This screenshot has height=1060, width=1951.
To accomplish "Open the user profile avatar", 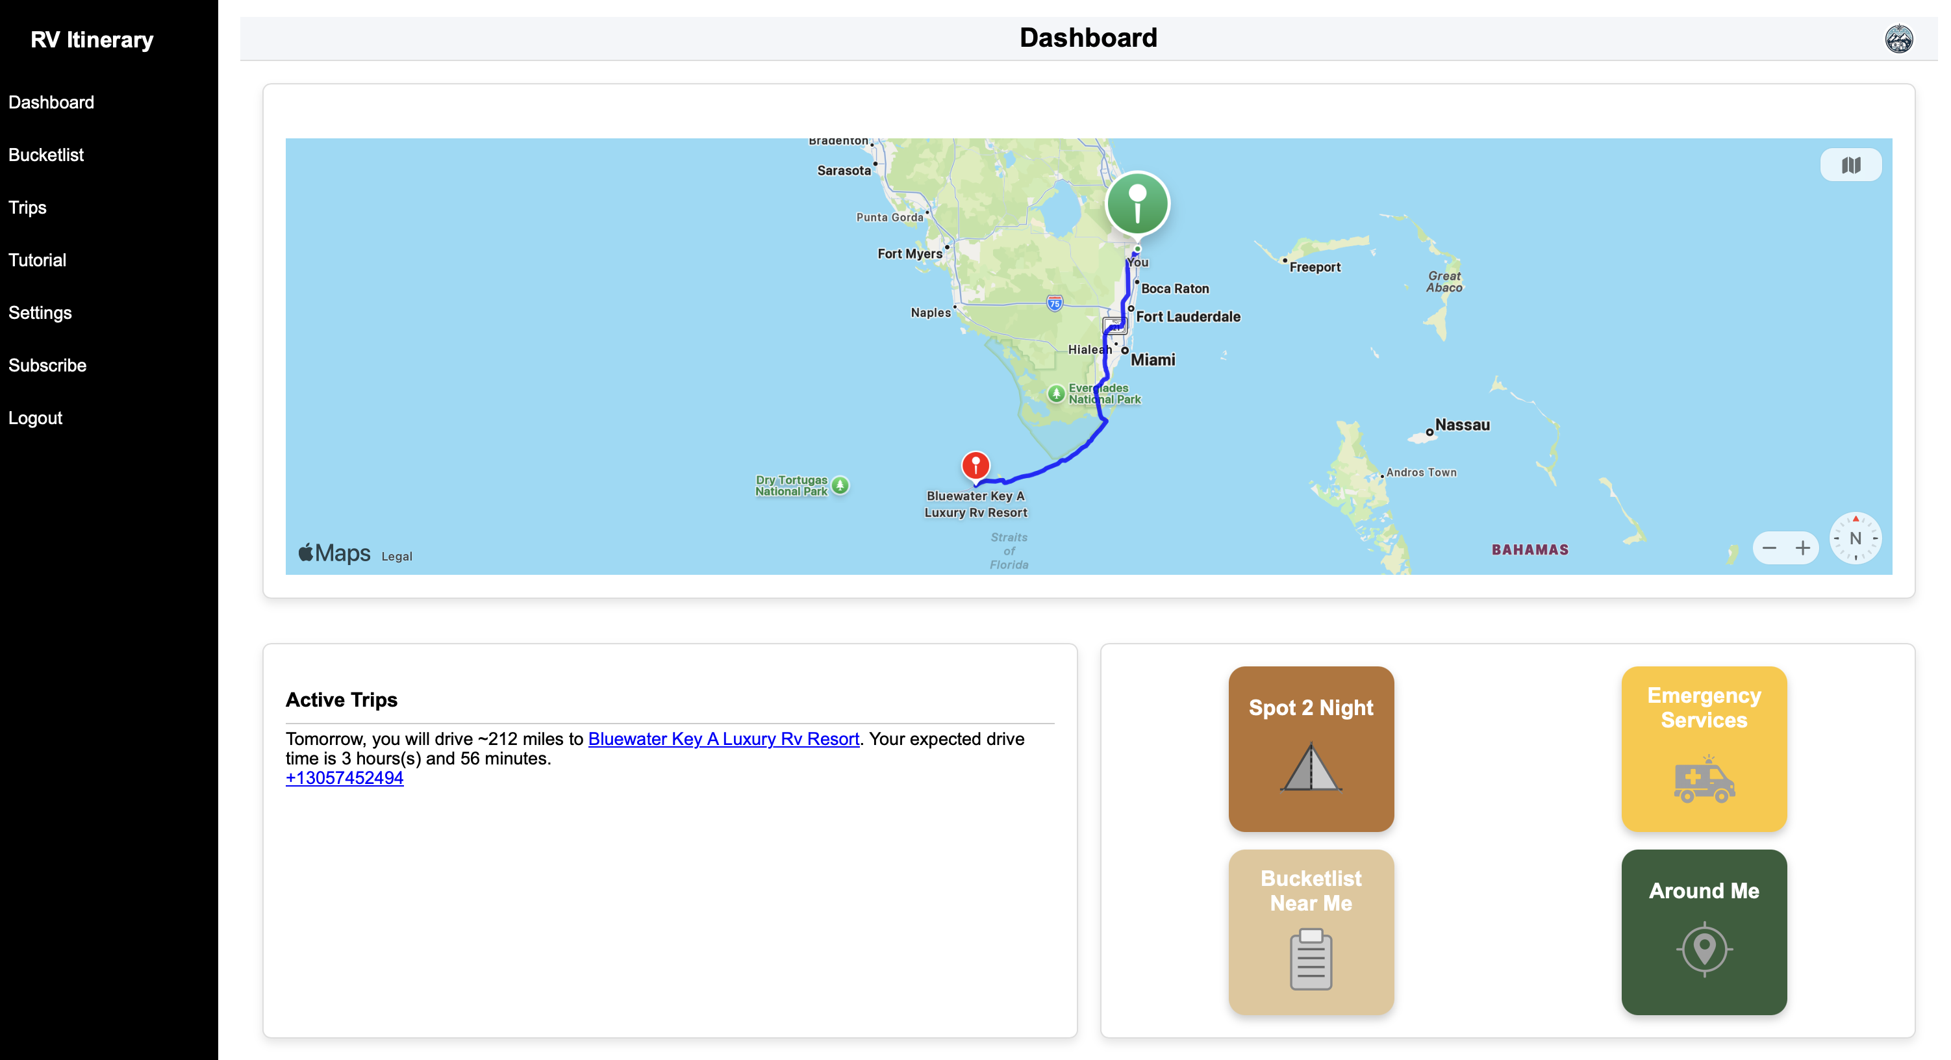I will [1899, 38].
